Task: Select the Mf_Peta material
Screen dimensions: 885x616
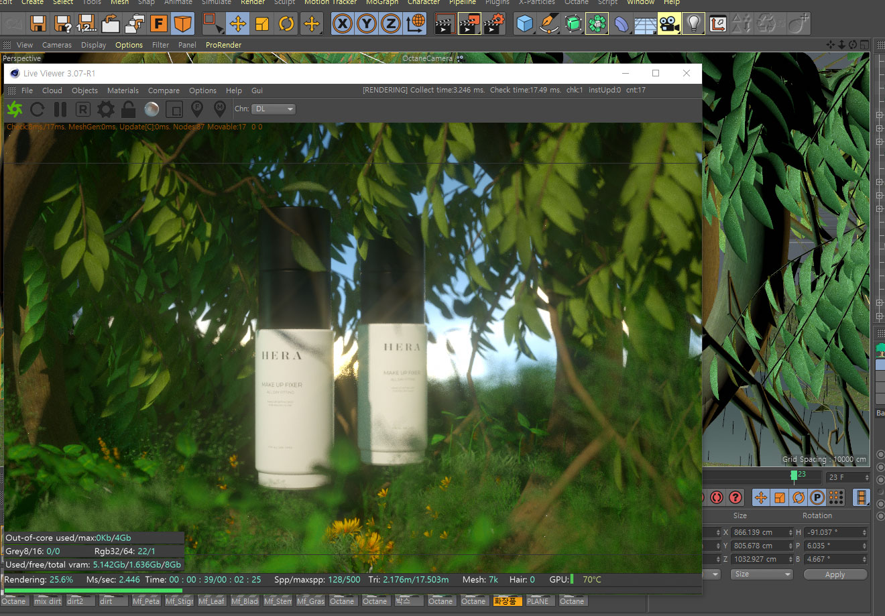Action: 146,601
